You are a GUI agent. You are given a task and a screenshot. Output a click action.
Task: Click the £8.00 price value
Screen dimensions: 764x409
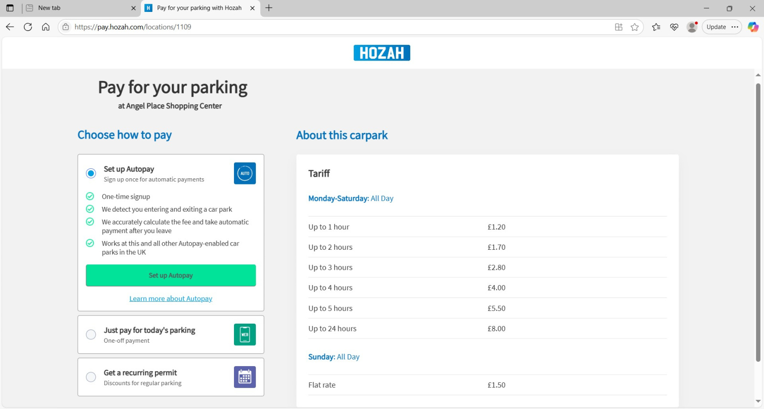(497, 329)
